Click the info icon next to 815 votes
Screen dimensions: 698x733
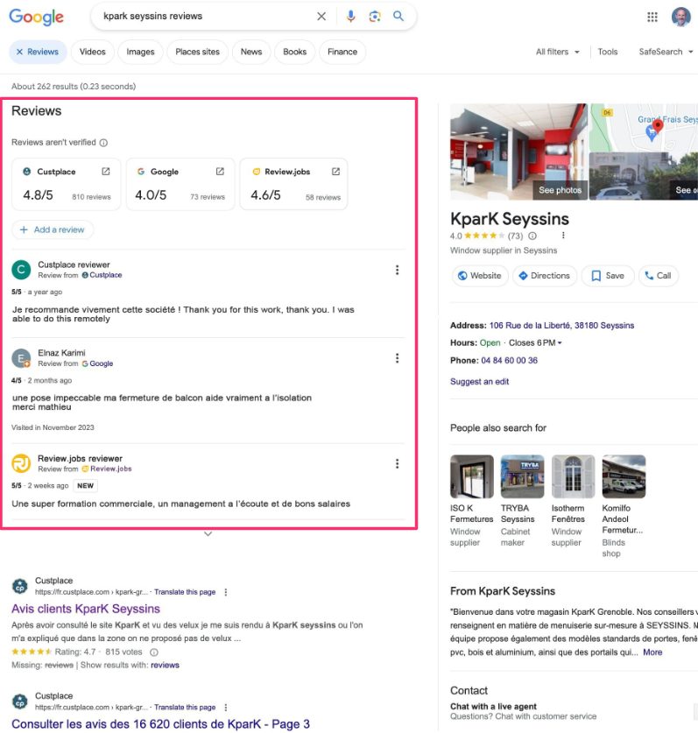[x=154, y=652]
